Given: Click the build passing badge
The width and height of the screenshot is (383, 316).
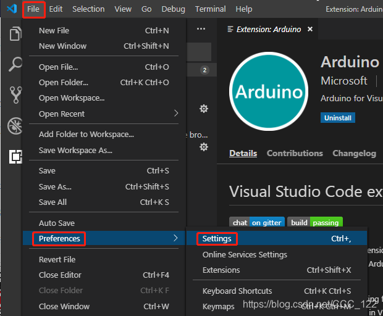Looking at the screenshot, I should [x=315, y=222].
